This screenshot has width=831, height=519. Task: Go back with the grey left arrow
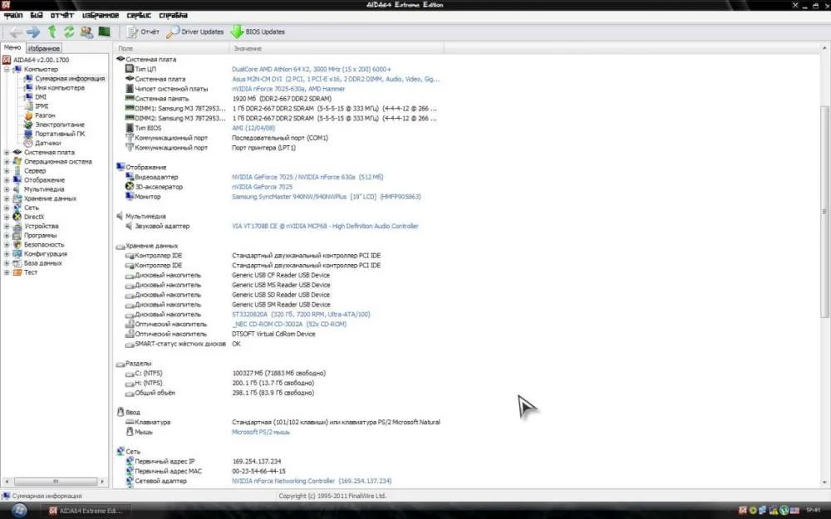16,32
